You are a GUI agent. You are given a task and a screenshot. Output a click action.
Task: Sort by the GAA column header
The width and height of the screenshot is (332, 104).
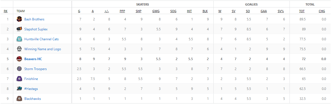click(x=264, y=11)
